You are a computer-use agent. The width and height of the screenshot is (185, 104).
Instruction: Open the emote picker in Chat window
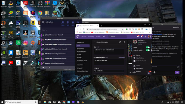point(178,67)
